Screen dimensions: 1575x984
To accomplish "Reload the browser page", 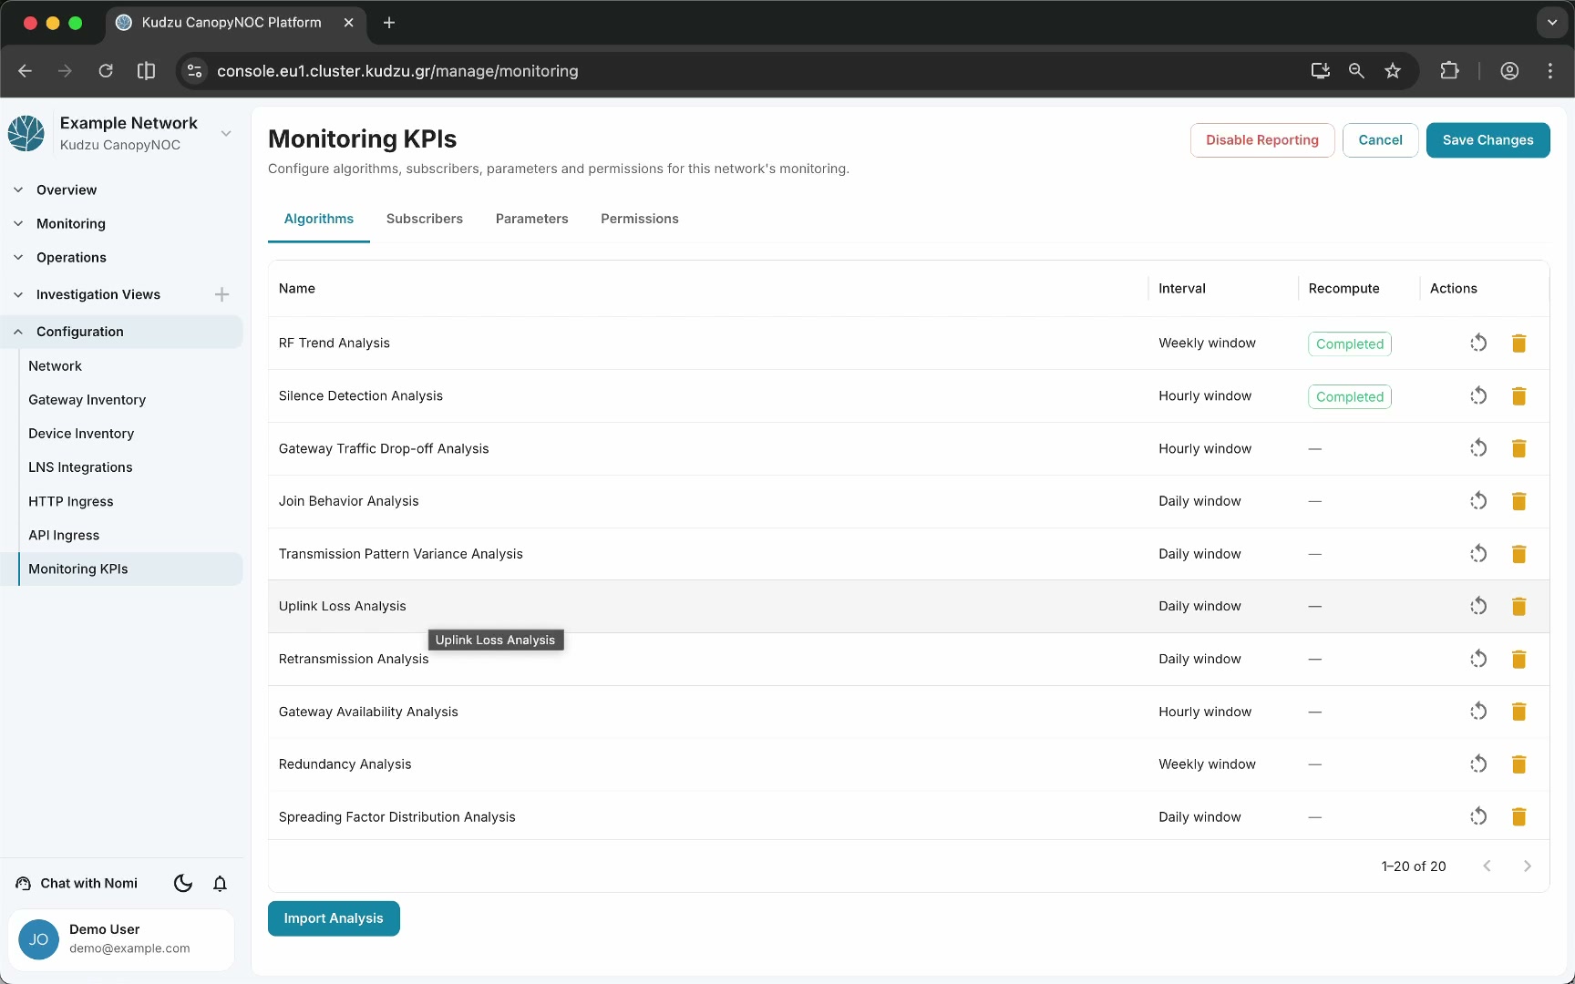I will [106, 71].
